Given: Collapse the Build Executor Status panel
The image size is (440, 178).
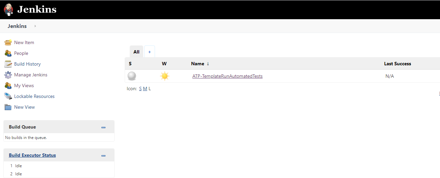Looking at the screenshot, I should click(x=103, y=155).
